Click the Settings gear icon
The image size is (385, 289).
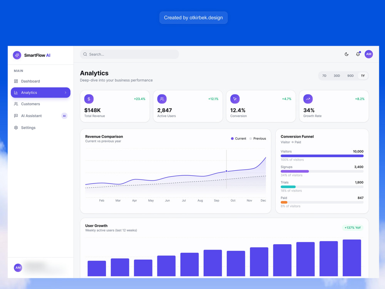(x=16, y=128)
